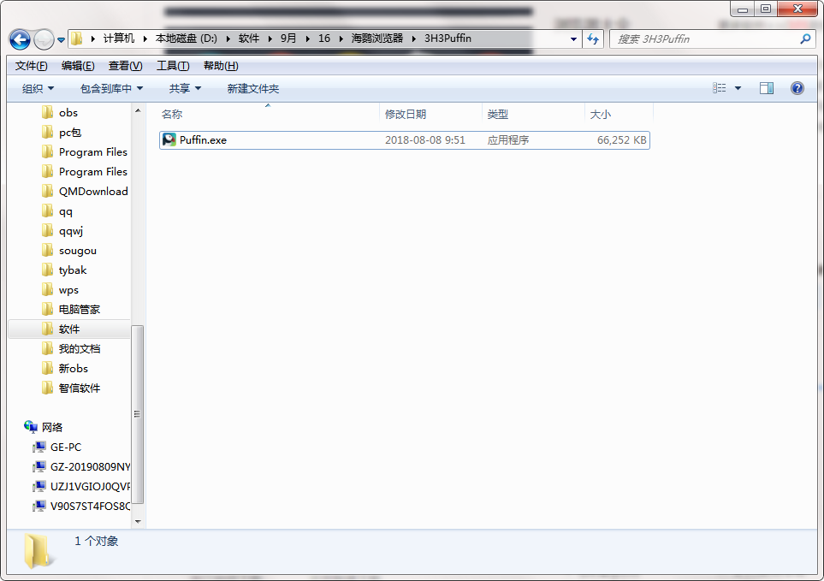Screen dimensions: 824x581
Task: Click the navigation pane scrollbar thumb
Action: pyautogui.click(x=138, y=414)
